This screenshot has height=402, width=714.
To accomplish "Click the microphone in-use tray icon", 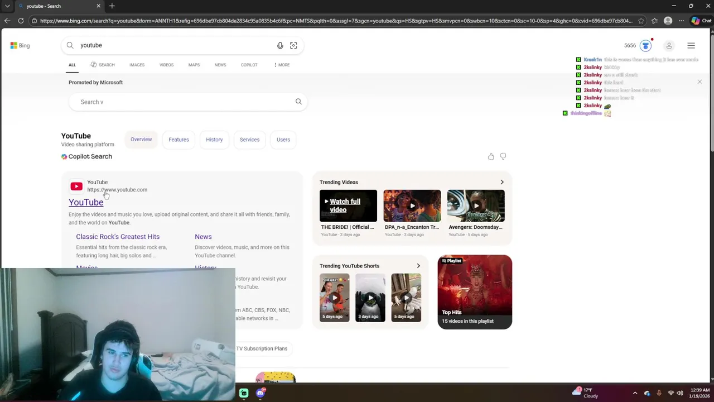I will tap(659, 393).
